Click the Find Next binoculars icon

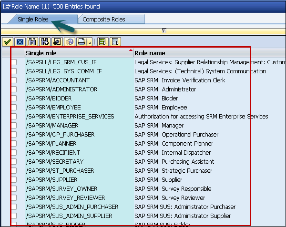(x=45, y=42)
